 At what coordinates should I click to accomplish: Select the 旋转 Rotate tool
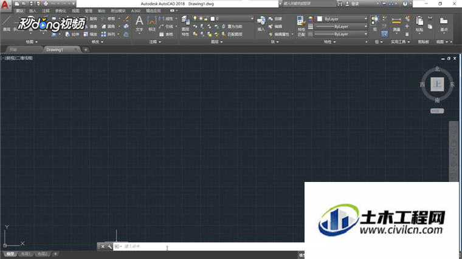(x=91, y=19)
